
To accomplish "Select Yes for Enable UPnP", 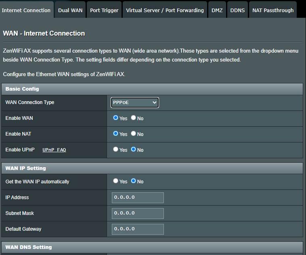I will tap(115, 149).
